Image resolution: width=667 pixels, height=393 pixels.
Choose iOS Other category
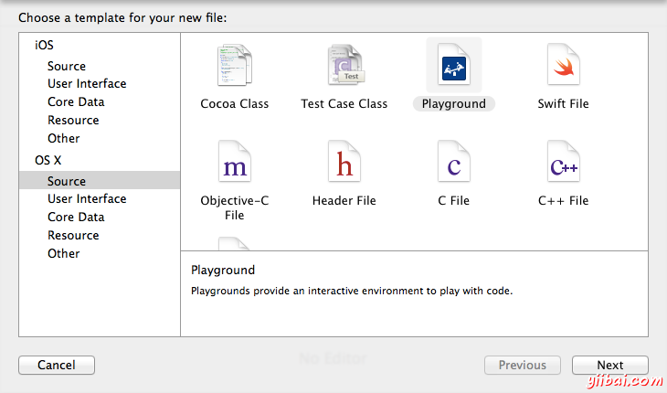pos(64,139)
